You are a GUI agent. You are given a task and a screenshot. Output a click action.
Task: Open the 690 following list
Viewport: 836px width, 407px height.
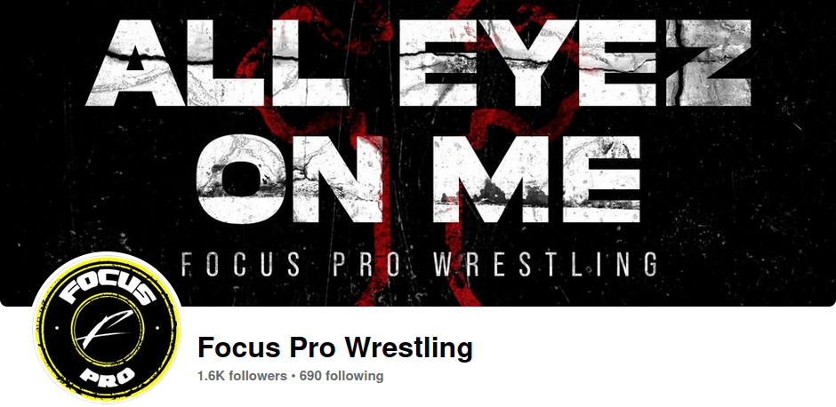tap(342, 376)
